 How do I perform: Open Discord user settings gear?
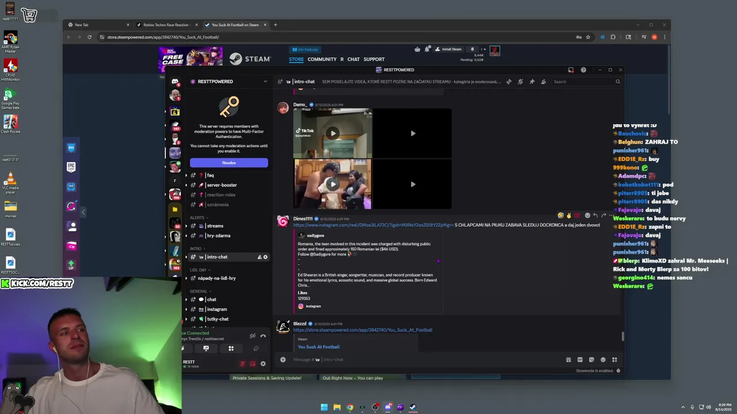263,364
